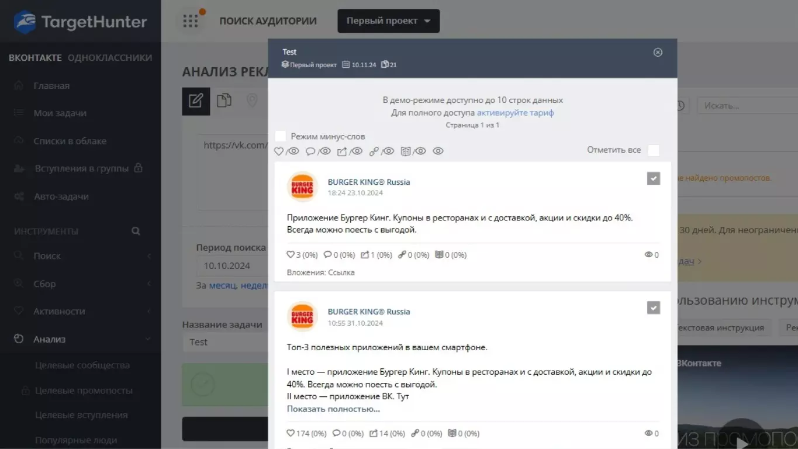Viewport: 798px width, 449px height.
Task: Click Показать полностью… link
Action: pos(333,409)
